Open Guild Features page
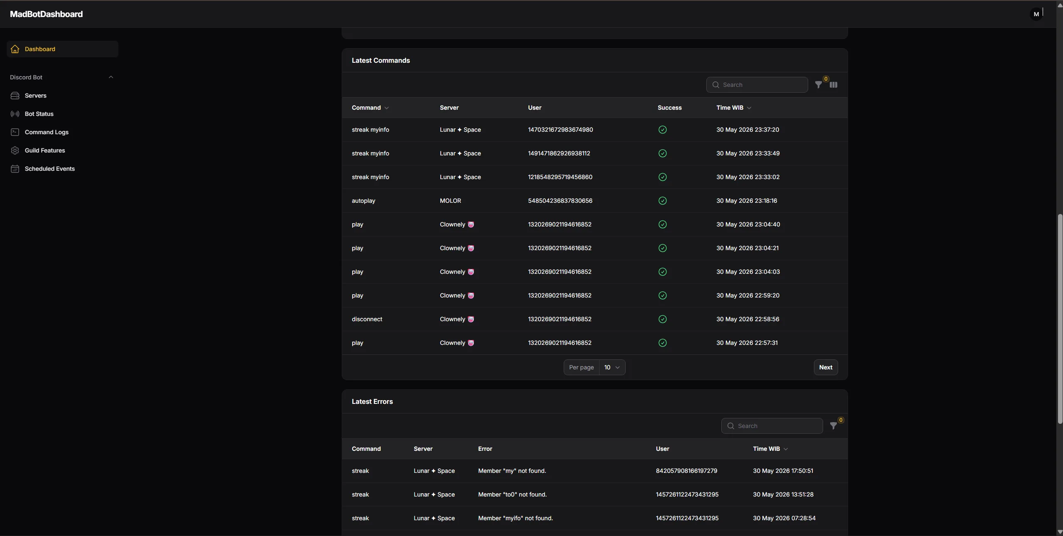 click(x=62, y=150)
